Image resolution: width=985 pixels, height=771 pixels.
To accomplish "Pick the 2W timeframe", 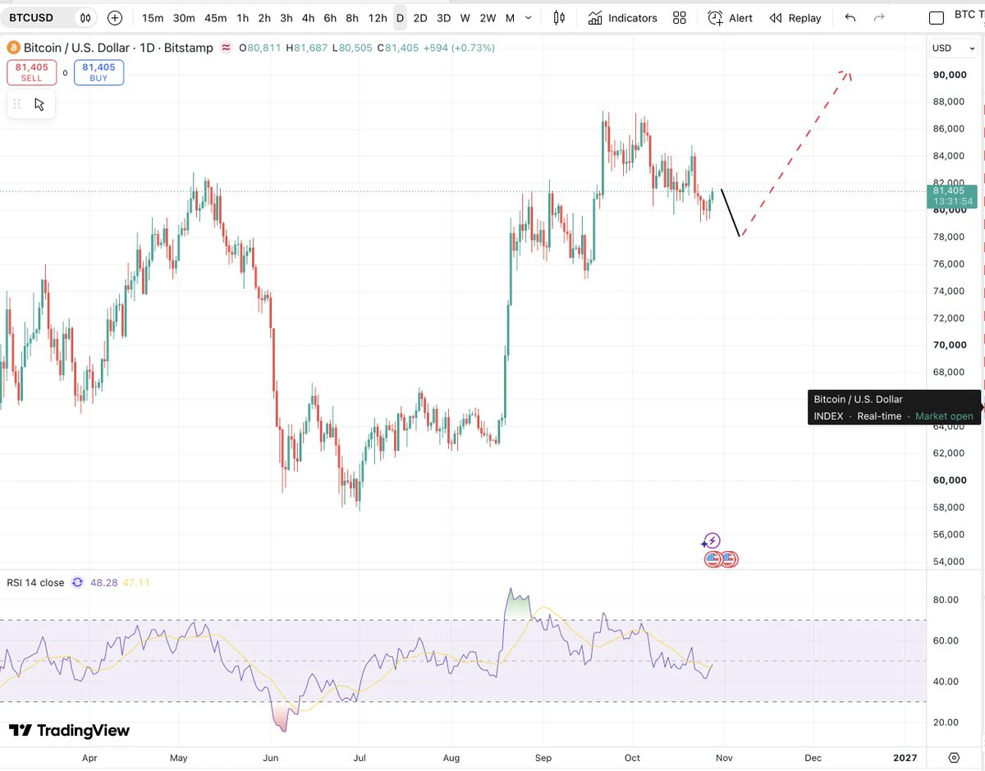I will (488, 18).
